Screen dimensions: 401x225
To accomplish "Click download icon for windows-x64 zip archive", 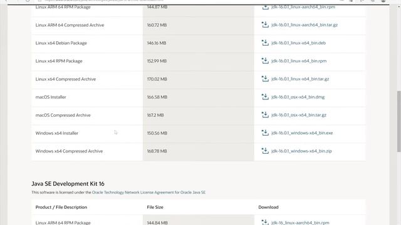I will 265,151.
